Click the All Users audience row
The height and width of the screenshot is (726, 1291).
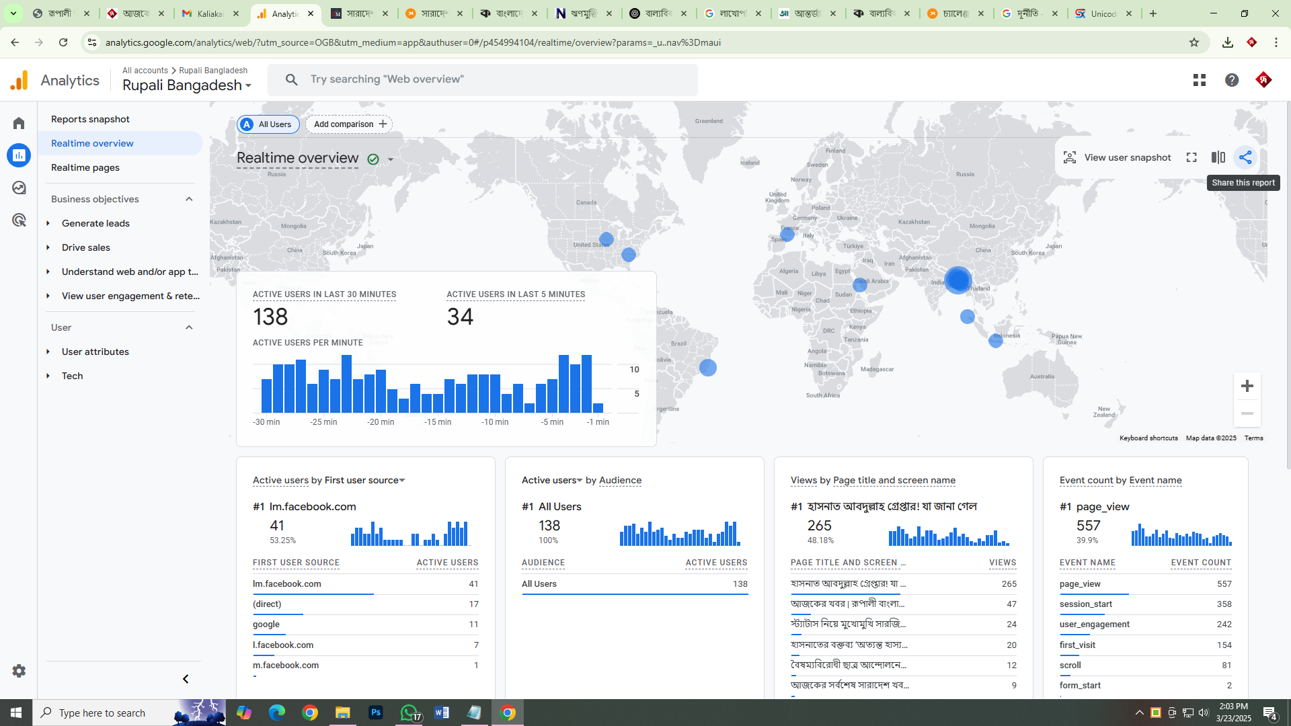pyautogui.click(x=634, y=584)
